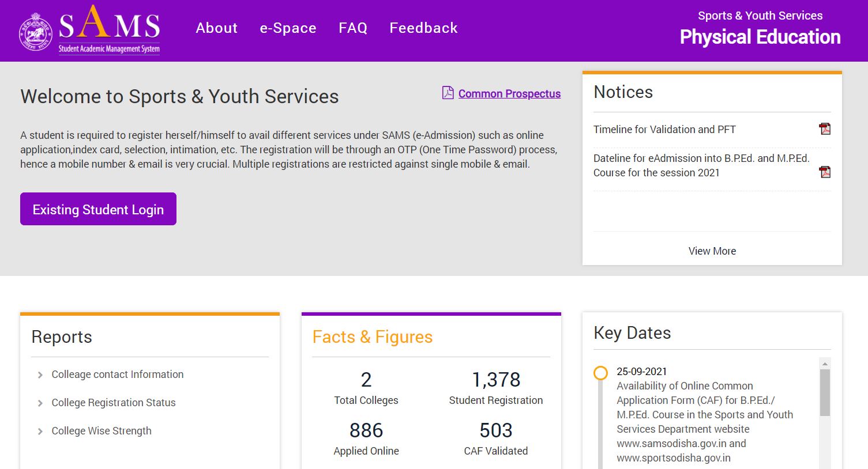Click the Facts & Figures heading
This screenshot has height=469, width=868.
373,337
